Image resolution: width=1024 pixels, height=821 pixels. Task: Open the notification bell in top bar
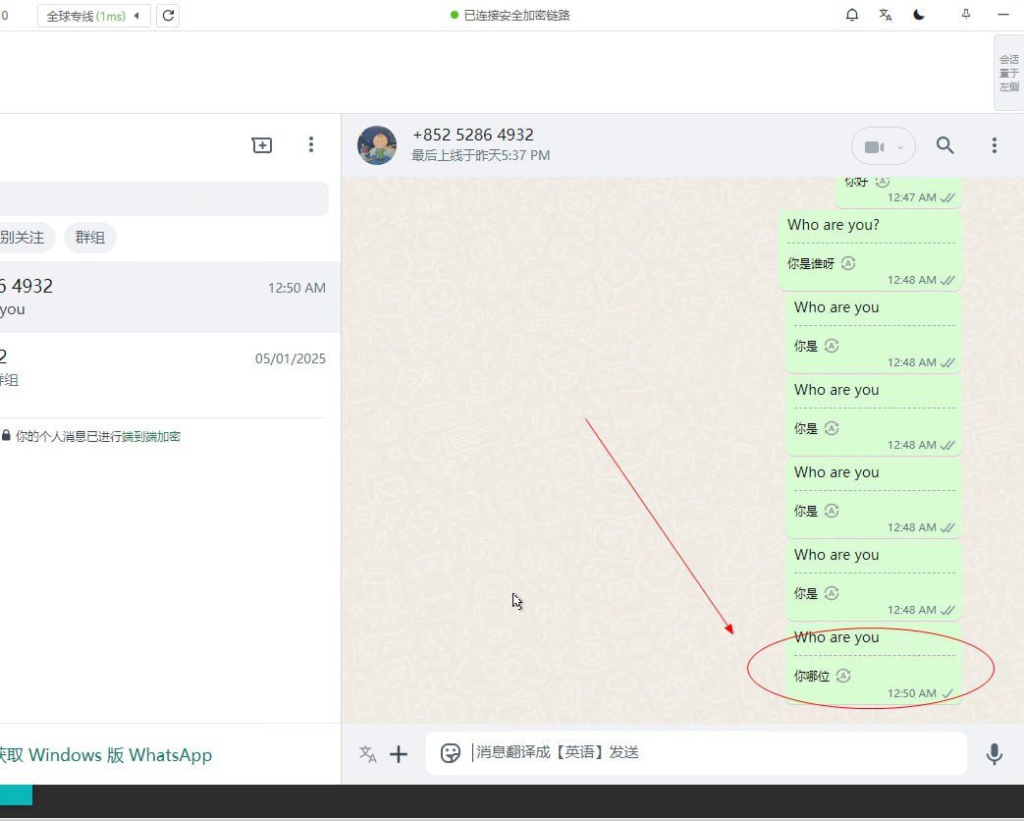coord(852,15)
